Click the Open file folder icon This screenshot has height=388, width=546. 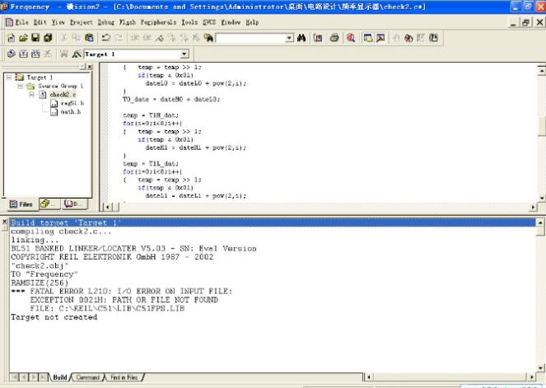click(23, 38)
